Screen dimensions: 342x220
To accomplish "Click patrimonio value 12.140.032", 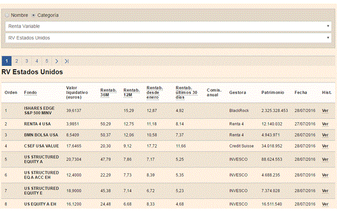I will point(272,124).
